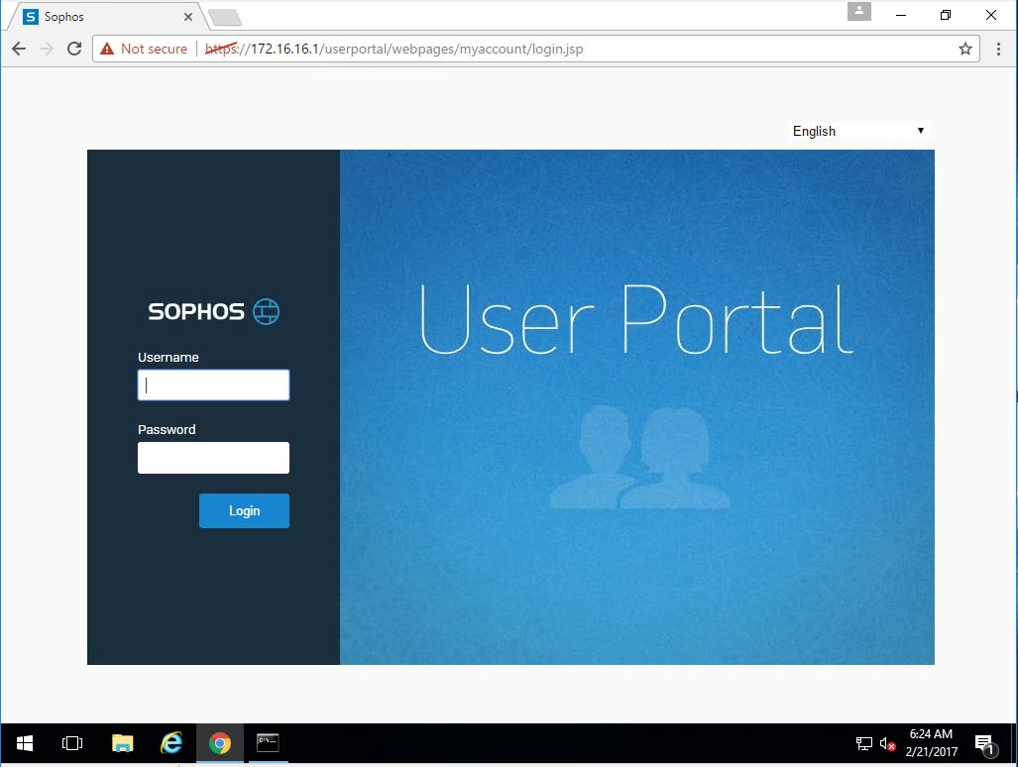Screen dimensions: 1018x767
Task: Open Chrome three-dot menu
Action: [998, 49]
